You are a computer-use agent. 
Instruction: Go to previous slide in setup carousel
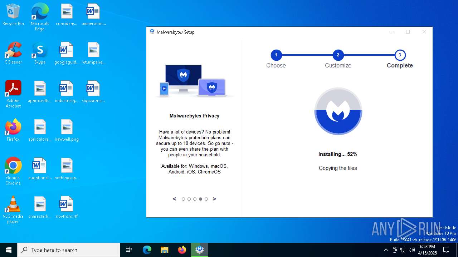coord(175,199)
